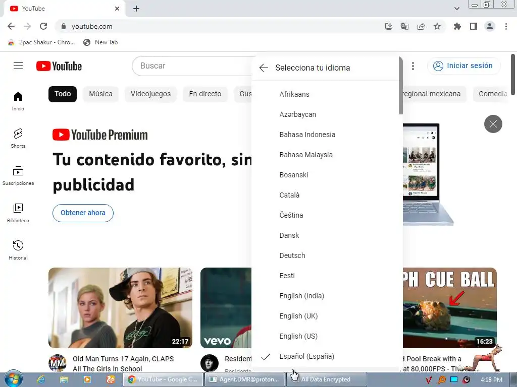This screenshot has width=517, height=387.
Task: Open the Windows Start button
Action: (13, 378)
